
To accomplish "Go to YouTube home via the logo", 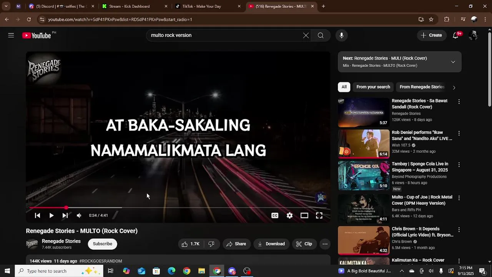I will pos(37,35).
